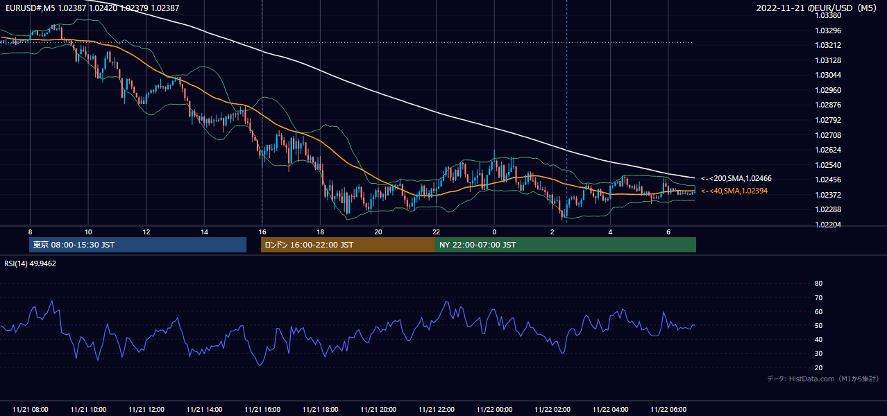Click the 1.02960 price axis label
887x416 pixels.
click(x=829, y=90)
